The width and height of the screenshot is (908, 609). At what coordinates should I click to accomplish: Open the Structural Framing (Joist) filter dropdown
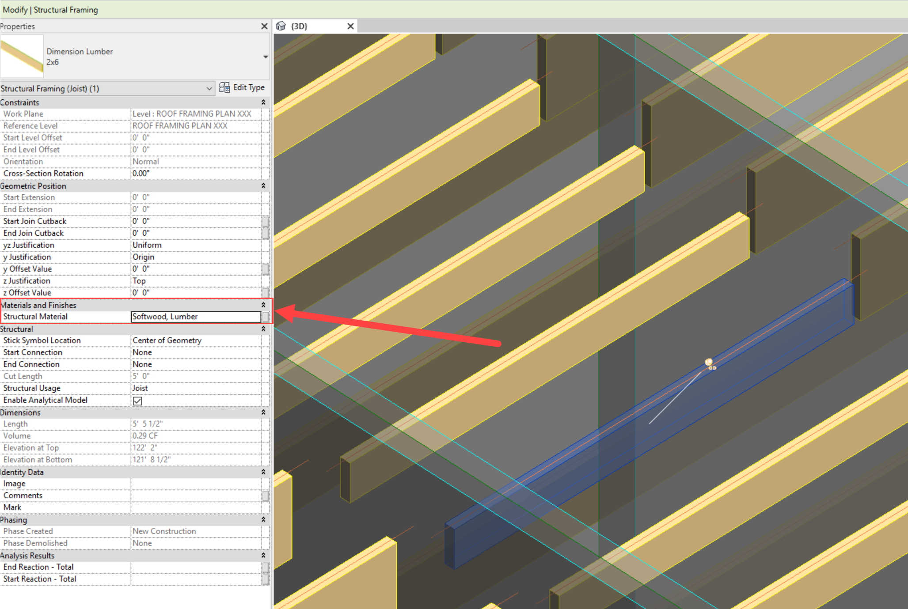click(x=209, y=88)
